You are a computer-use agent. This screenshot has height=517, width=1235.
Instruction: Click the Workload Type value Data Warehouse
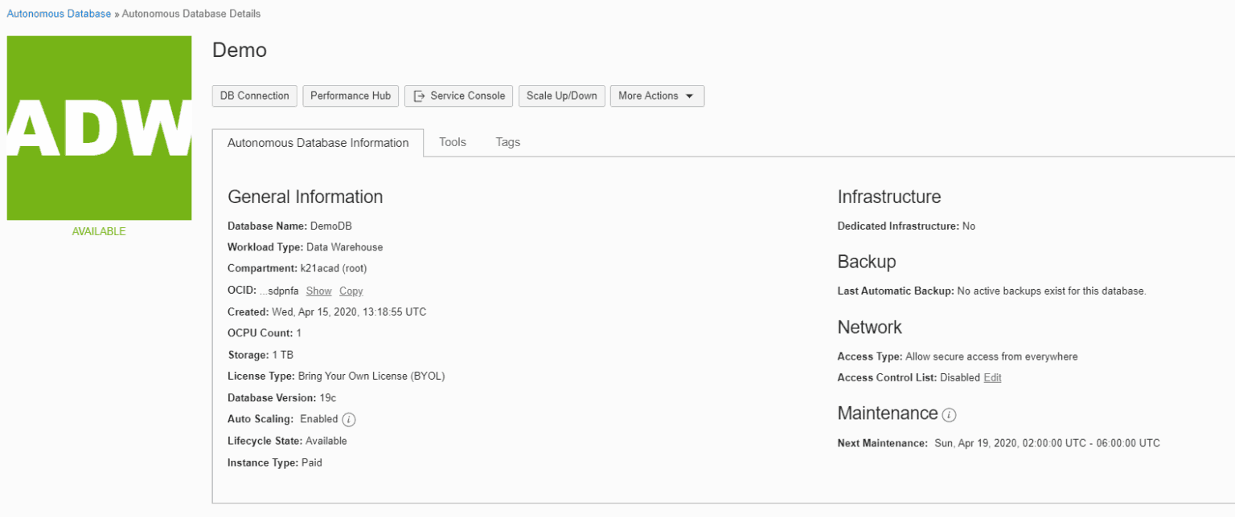pos(345,247)
